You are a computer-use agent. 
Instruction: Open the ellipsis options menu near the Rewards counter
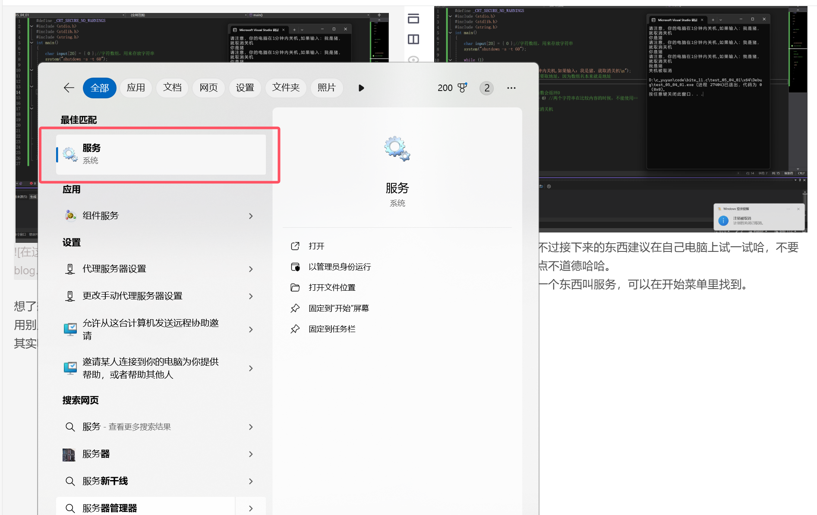tap(511, 88)
